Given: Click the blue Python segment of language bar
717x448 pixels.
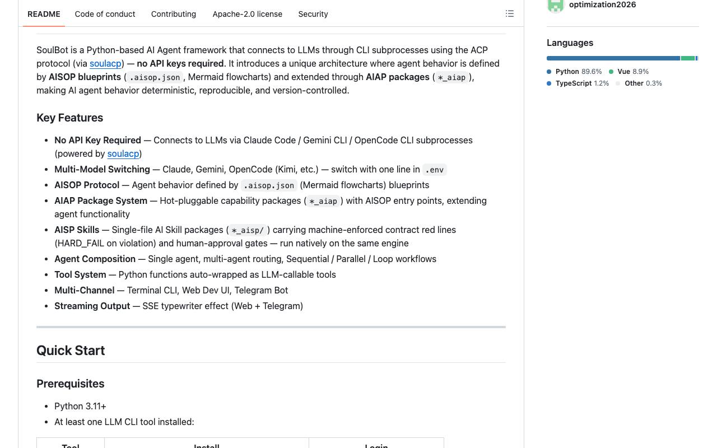Looking at the screenshot, I should (613, 58).
